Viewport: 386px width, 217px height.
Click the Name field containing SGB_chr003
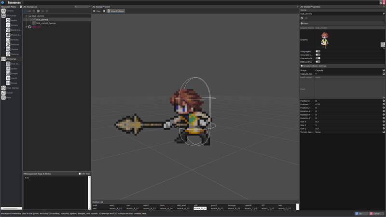point(341,14)
